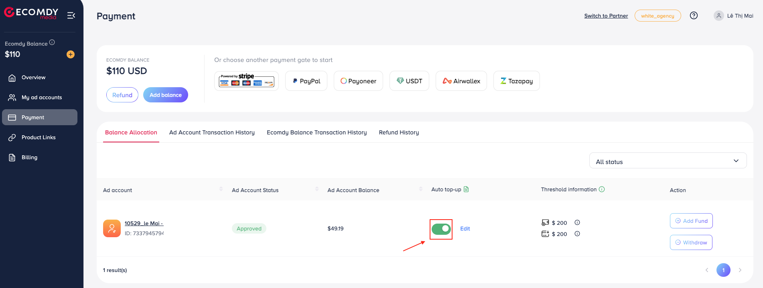Switch to Ecomdy Balance Transaction History tab
763x288 pixels.
click(317, 132)
